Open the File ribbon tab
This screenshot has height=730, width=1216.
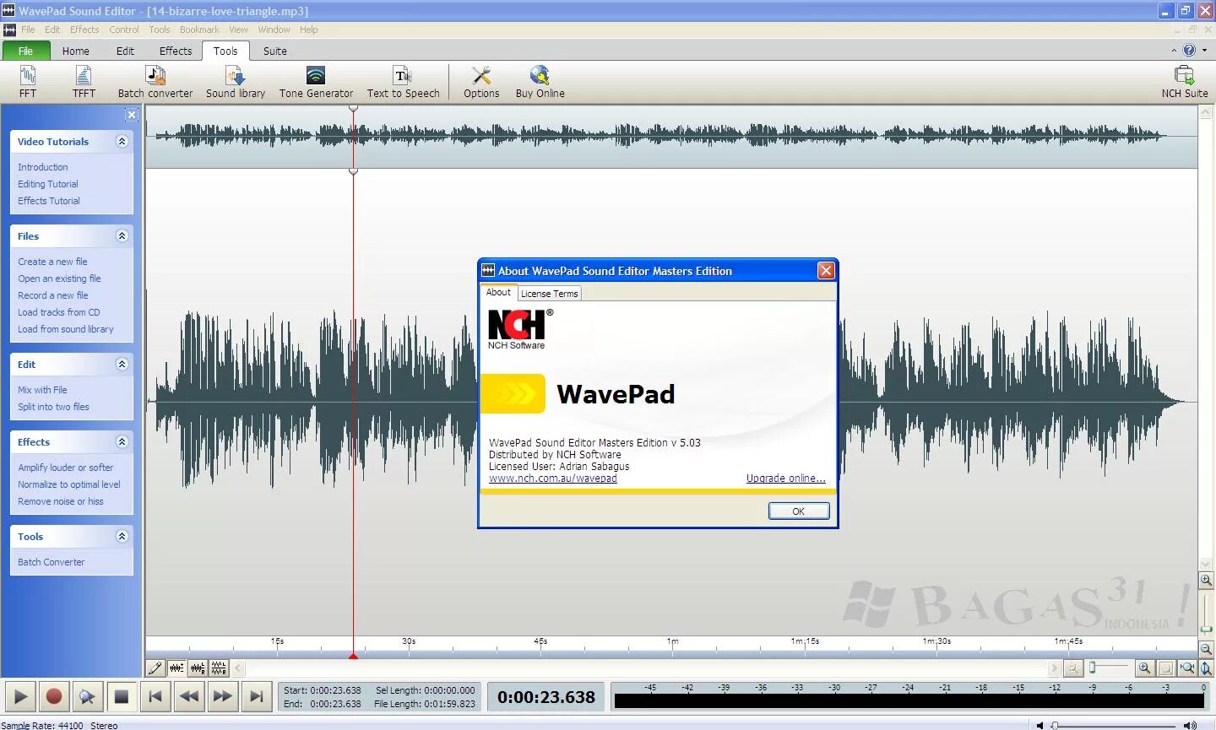coord(25,51)
